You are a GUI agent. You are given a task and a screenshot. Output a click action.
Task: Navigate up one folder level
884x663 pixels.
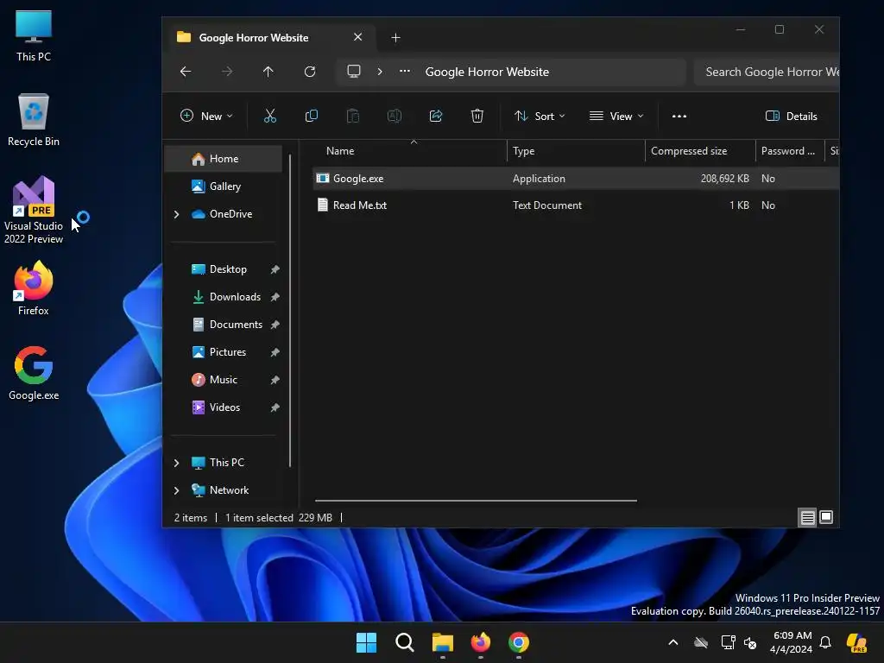click(x=268, y=72)
